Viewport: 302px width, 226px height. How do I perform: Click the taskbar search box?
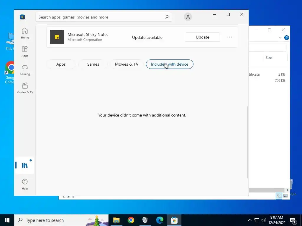[x=61, y=220]
